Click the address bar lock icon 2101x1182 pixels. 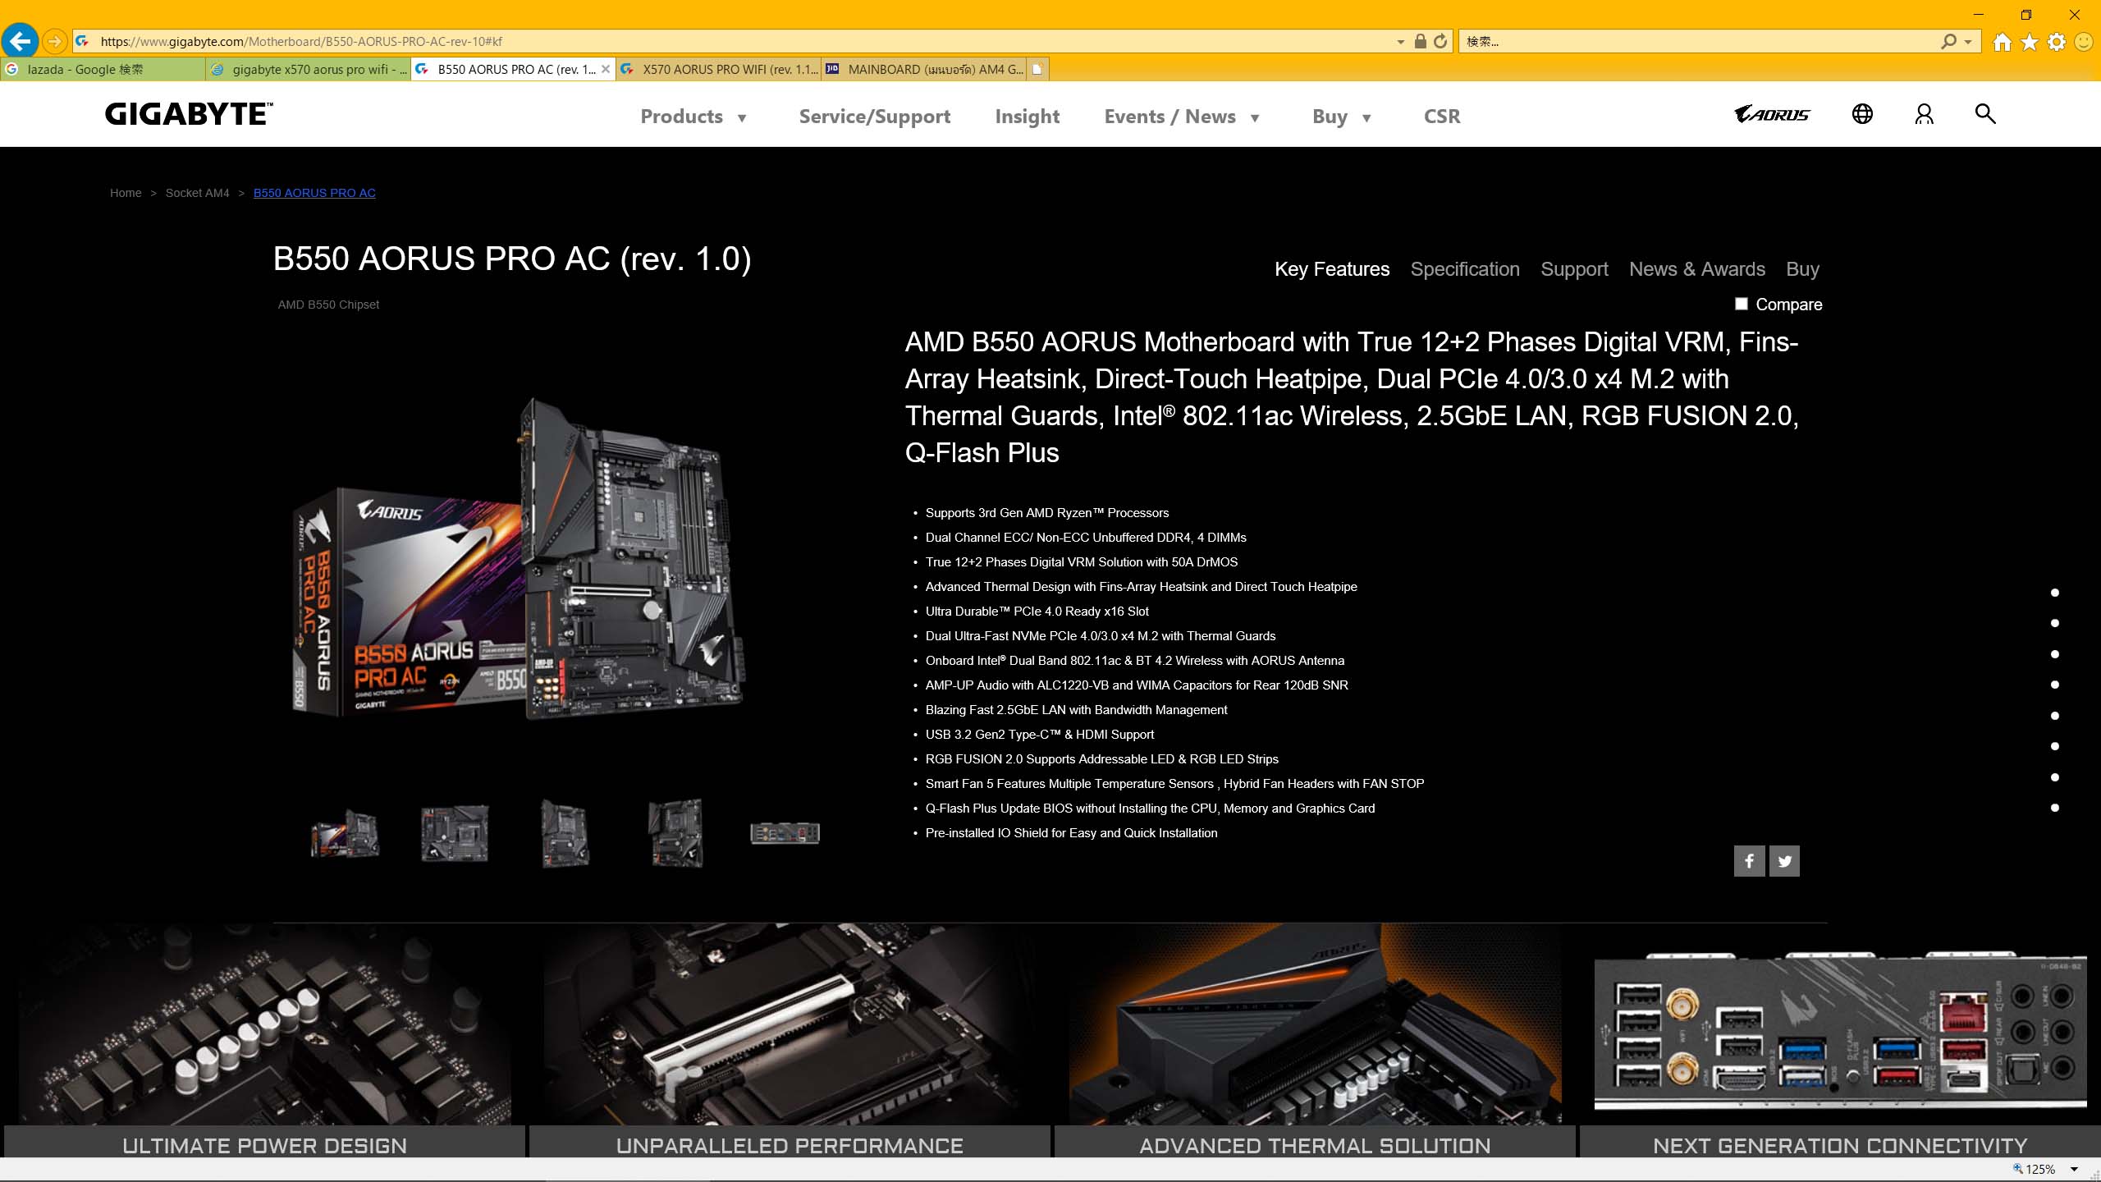click(x=1420, y=41)
